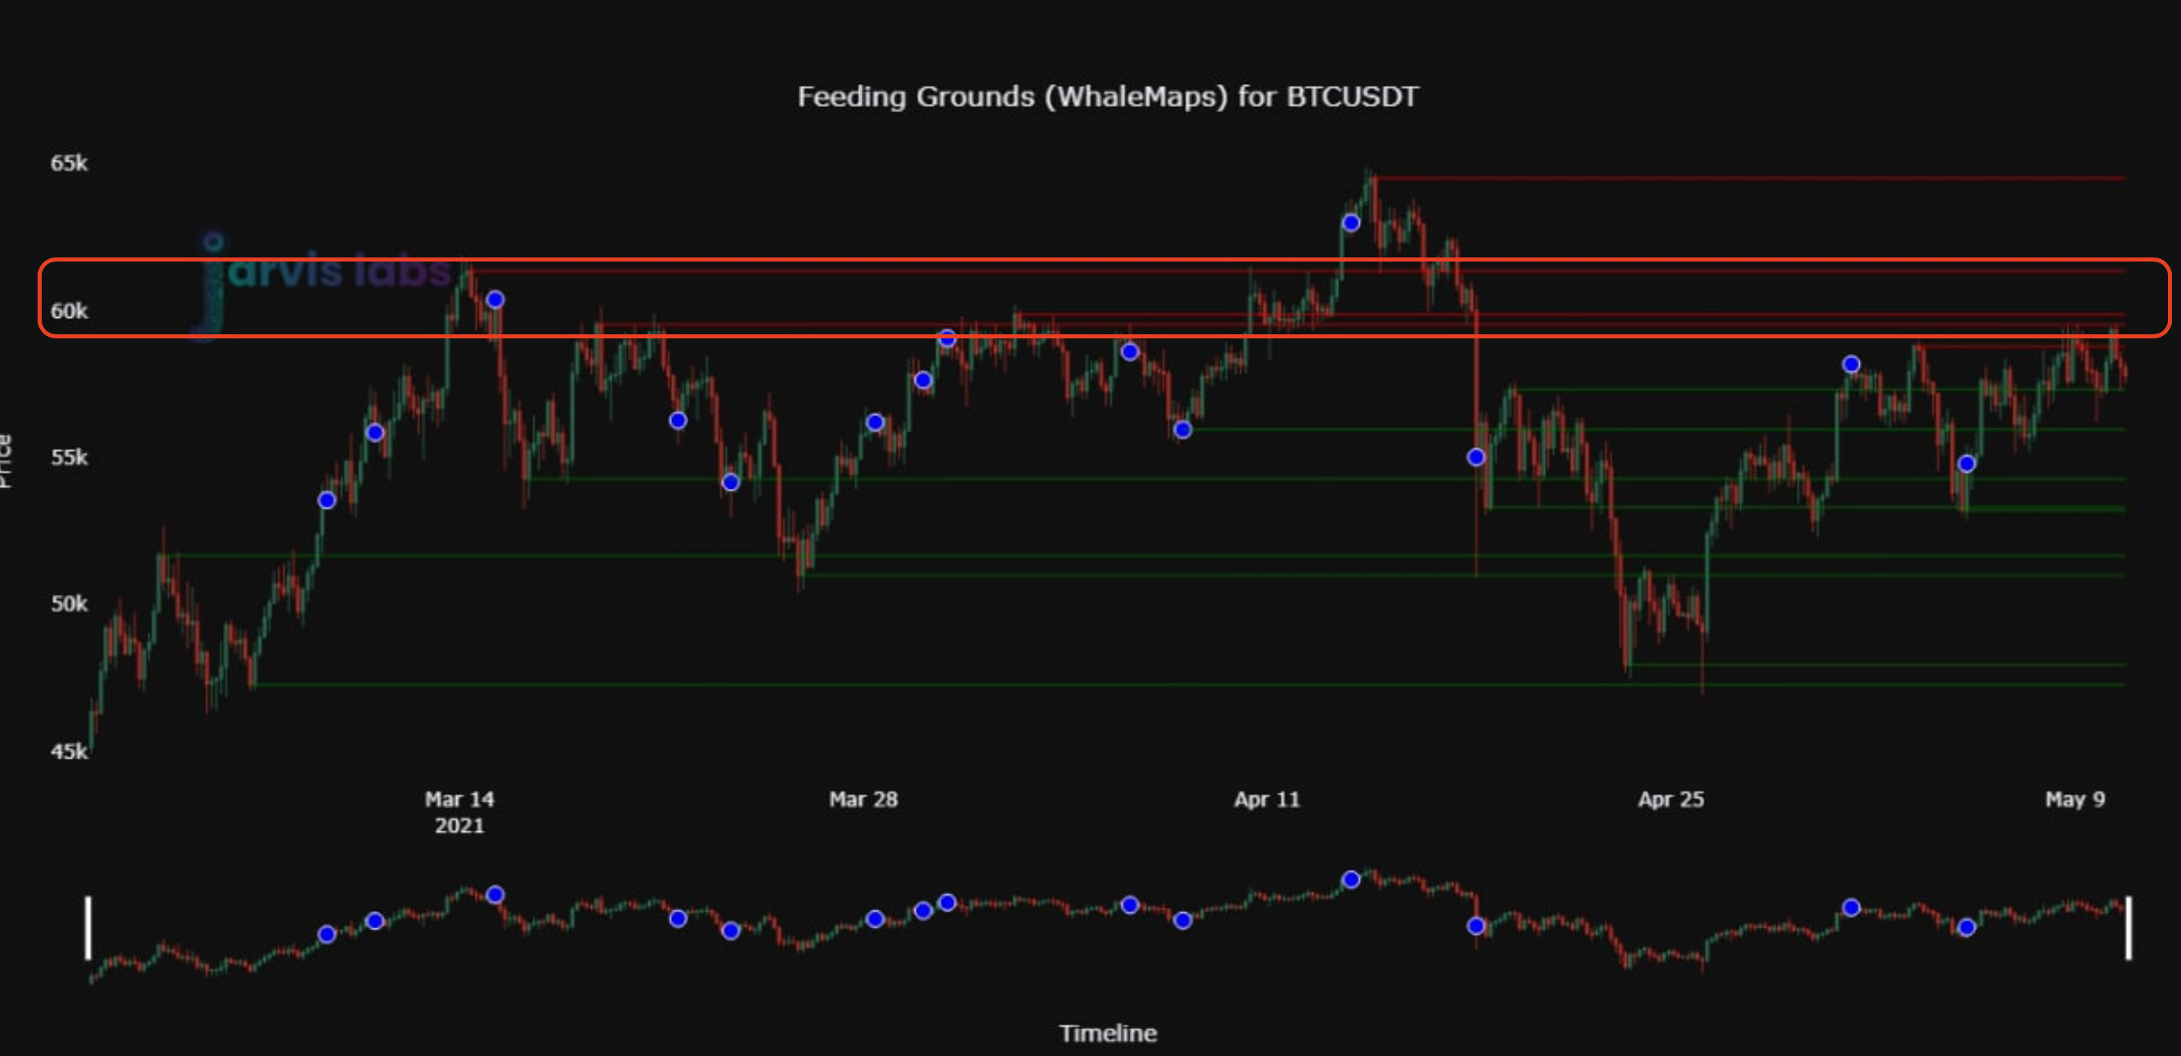Screen dimensions: 2181x1056
Task: Click the 65k price axis label
Action: click(69, 163)
